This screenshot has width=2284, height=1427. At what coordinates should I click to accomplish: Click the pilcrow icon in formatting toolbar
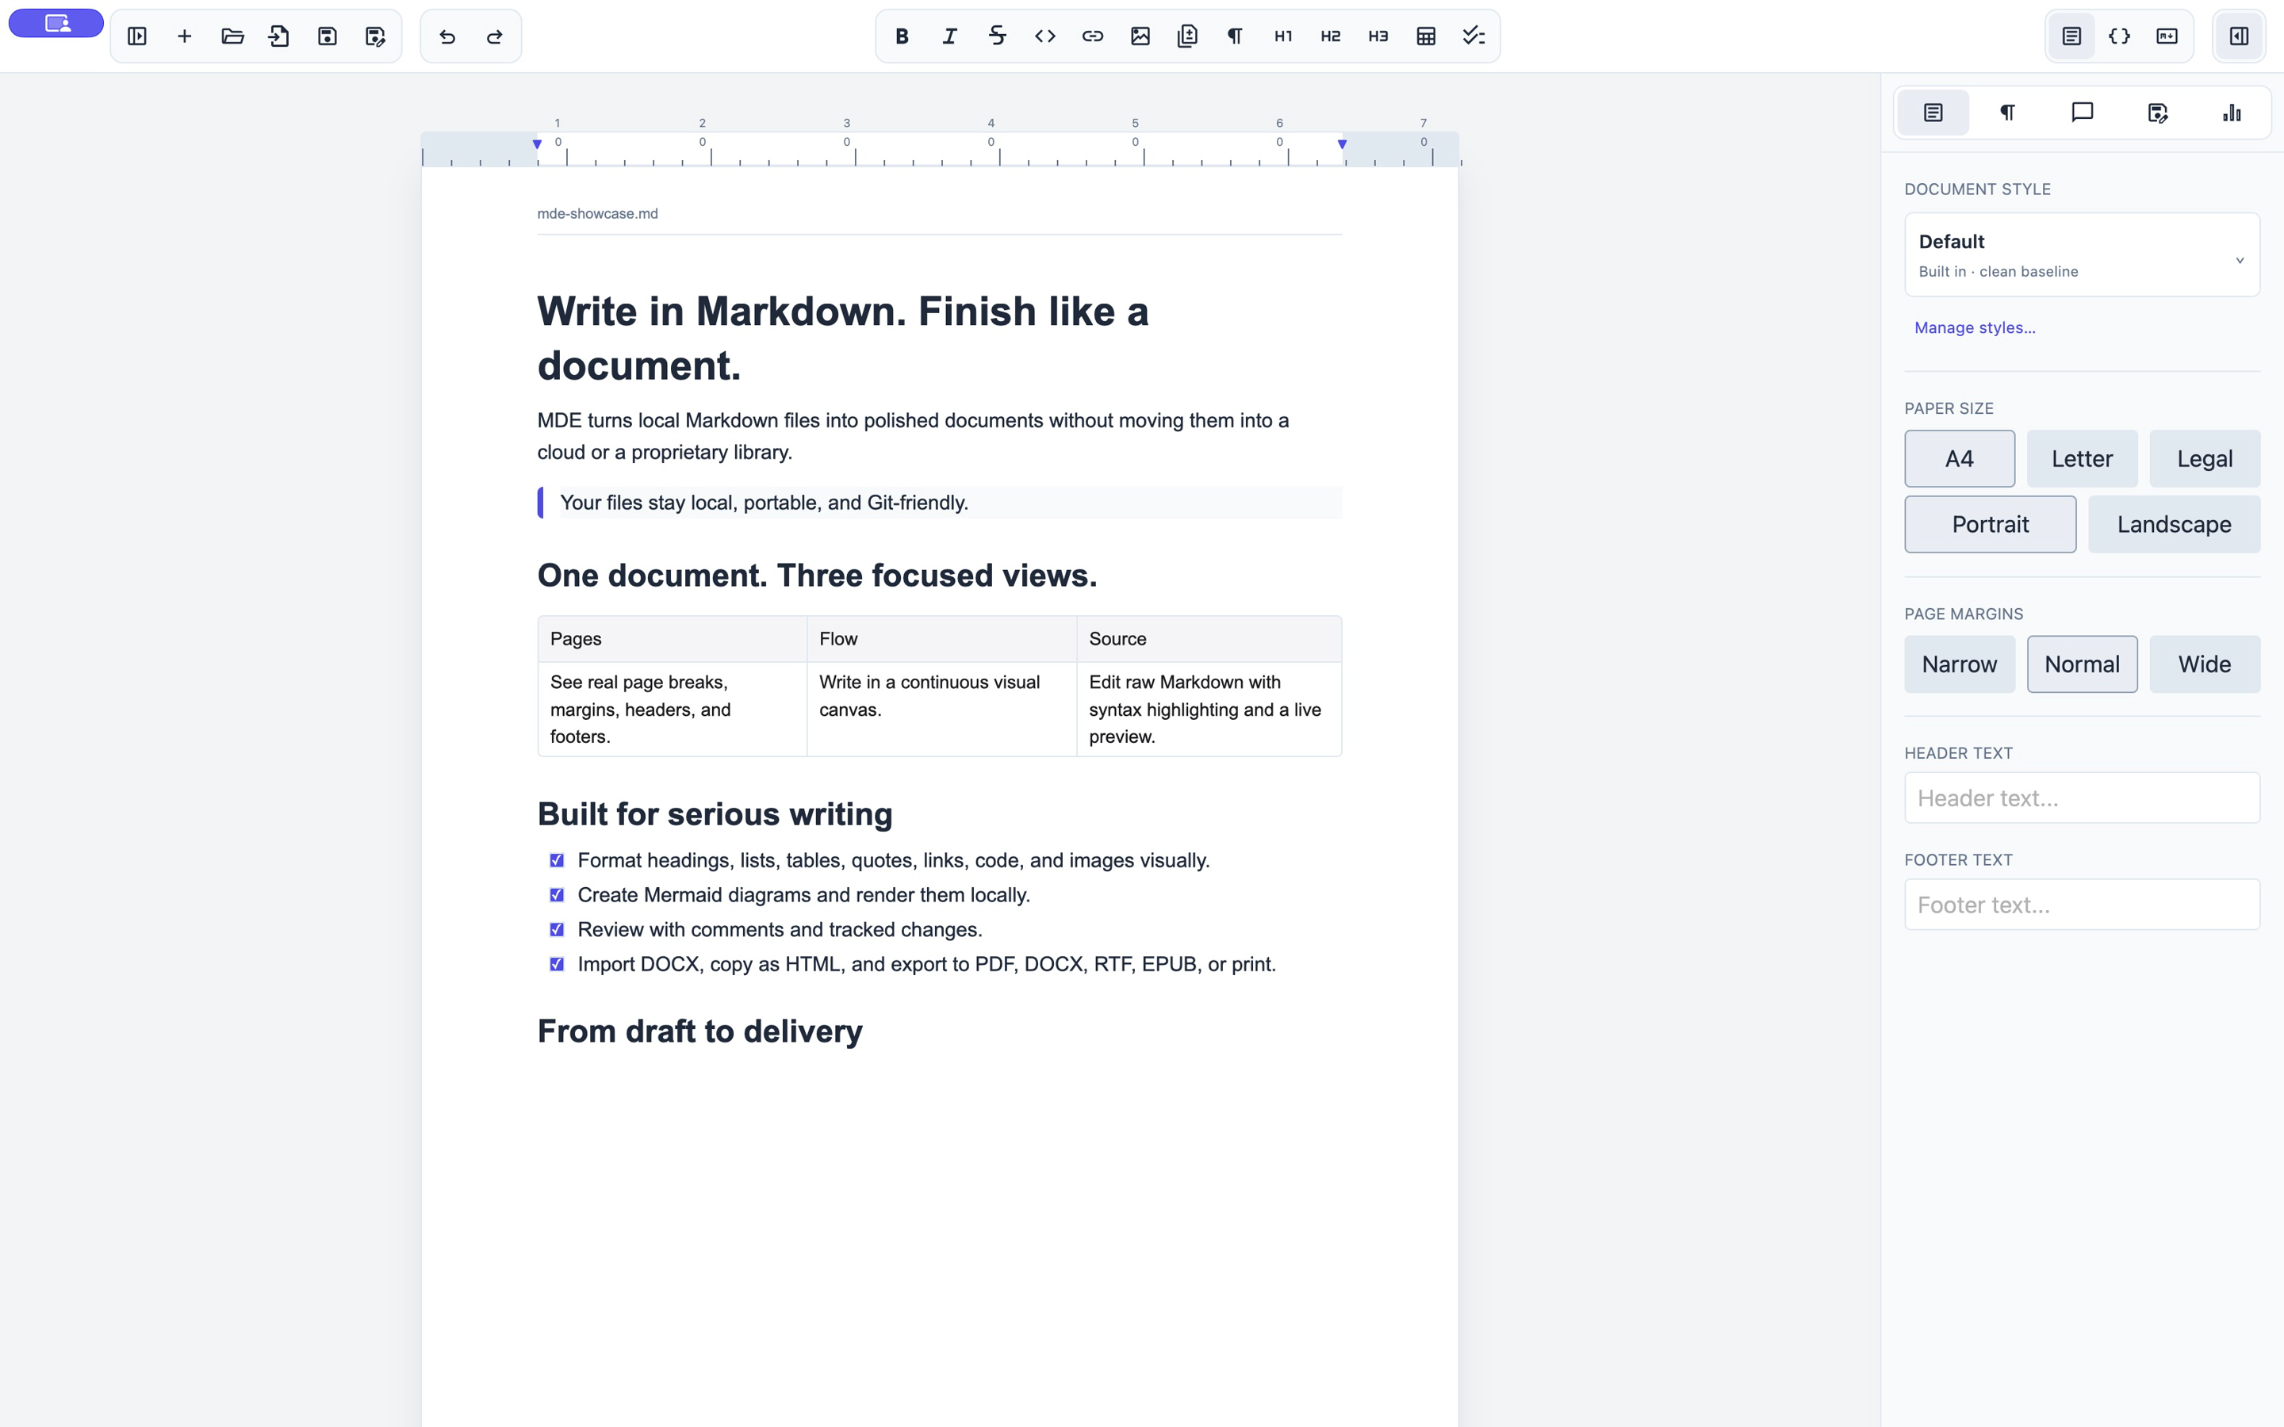pos(1236,36)
